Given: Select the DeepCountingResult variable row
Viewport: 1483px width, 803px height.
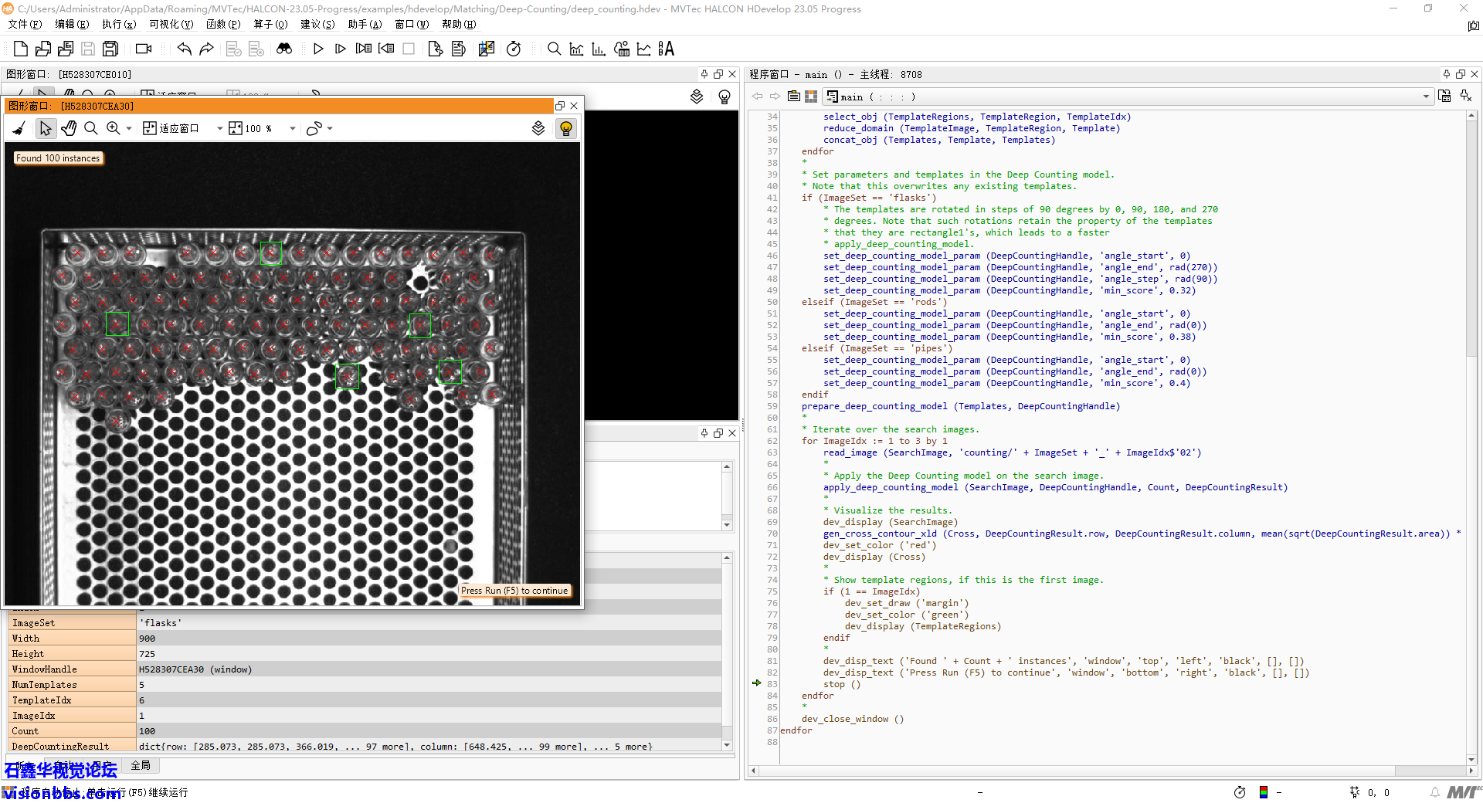Looking at the screenshot, I should pos(60,746).
